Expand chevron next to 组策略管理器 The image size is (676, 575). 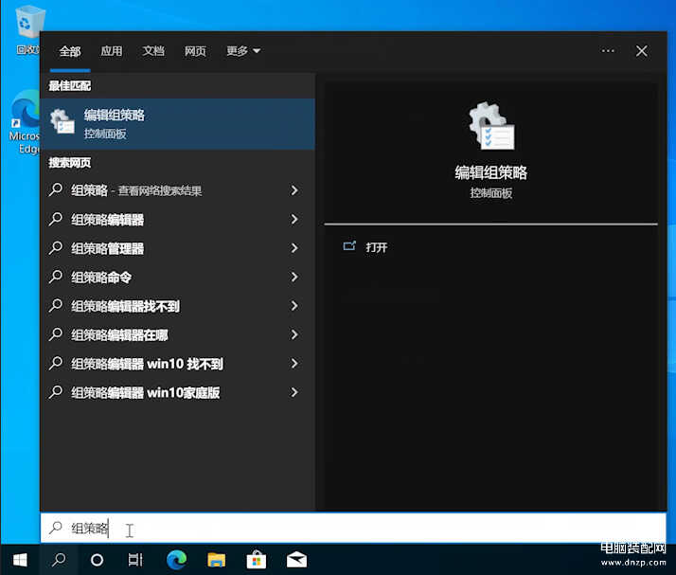pos(294,248)
